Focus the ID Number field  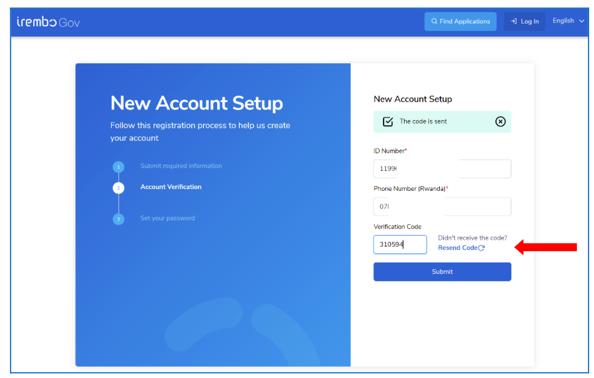442,169
